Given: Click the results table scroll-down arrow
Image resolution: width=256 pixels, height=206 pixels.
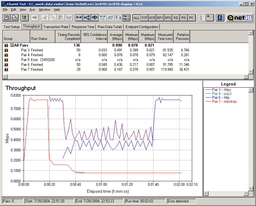Looking at the screenshot, I should [250, 72].
